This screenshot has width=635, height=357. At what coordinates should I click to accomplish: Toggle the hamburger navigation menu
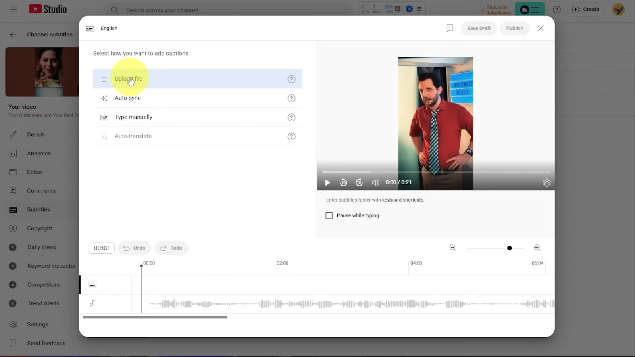(14, 10)
